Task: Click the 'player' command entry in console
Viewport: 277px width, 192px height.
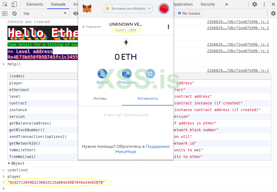Action: pyautogui.click(x=14, y=176)
